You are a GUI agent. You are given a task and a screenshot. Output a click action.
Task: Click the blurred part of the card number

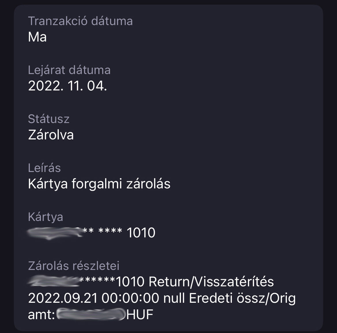point(55,232)
